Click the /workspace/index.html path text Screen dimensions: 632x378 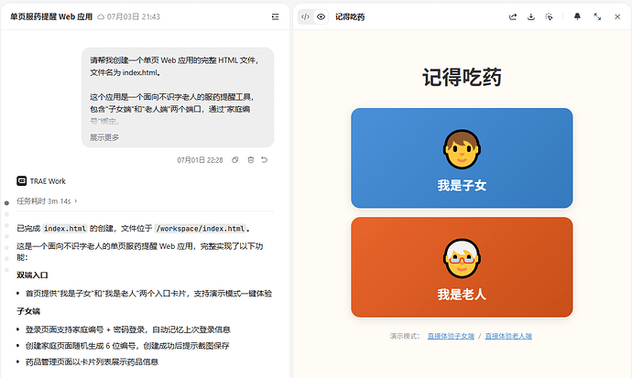[x=201, y=229]
